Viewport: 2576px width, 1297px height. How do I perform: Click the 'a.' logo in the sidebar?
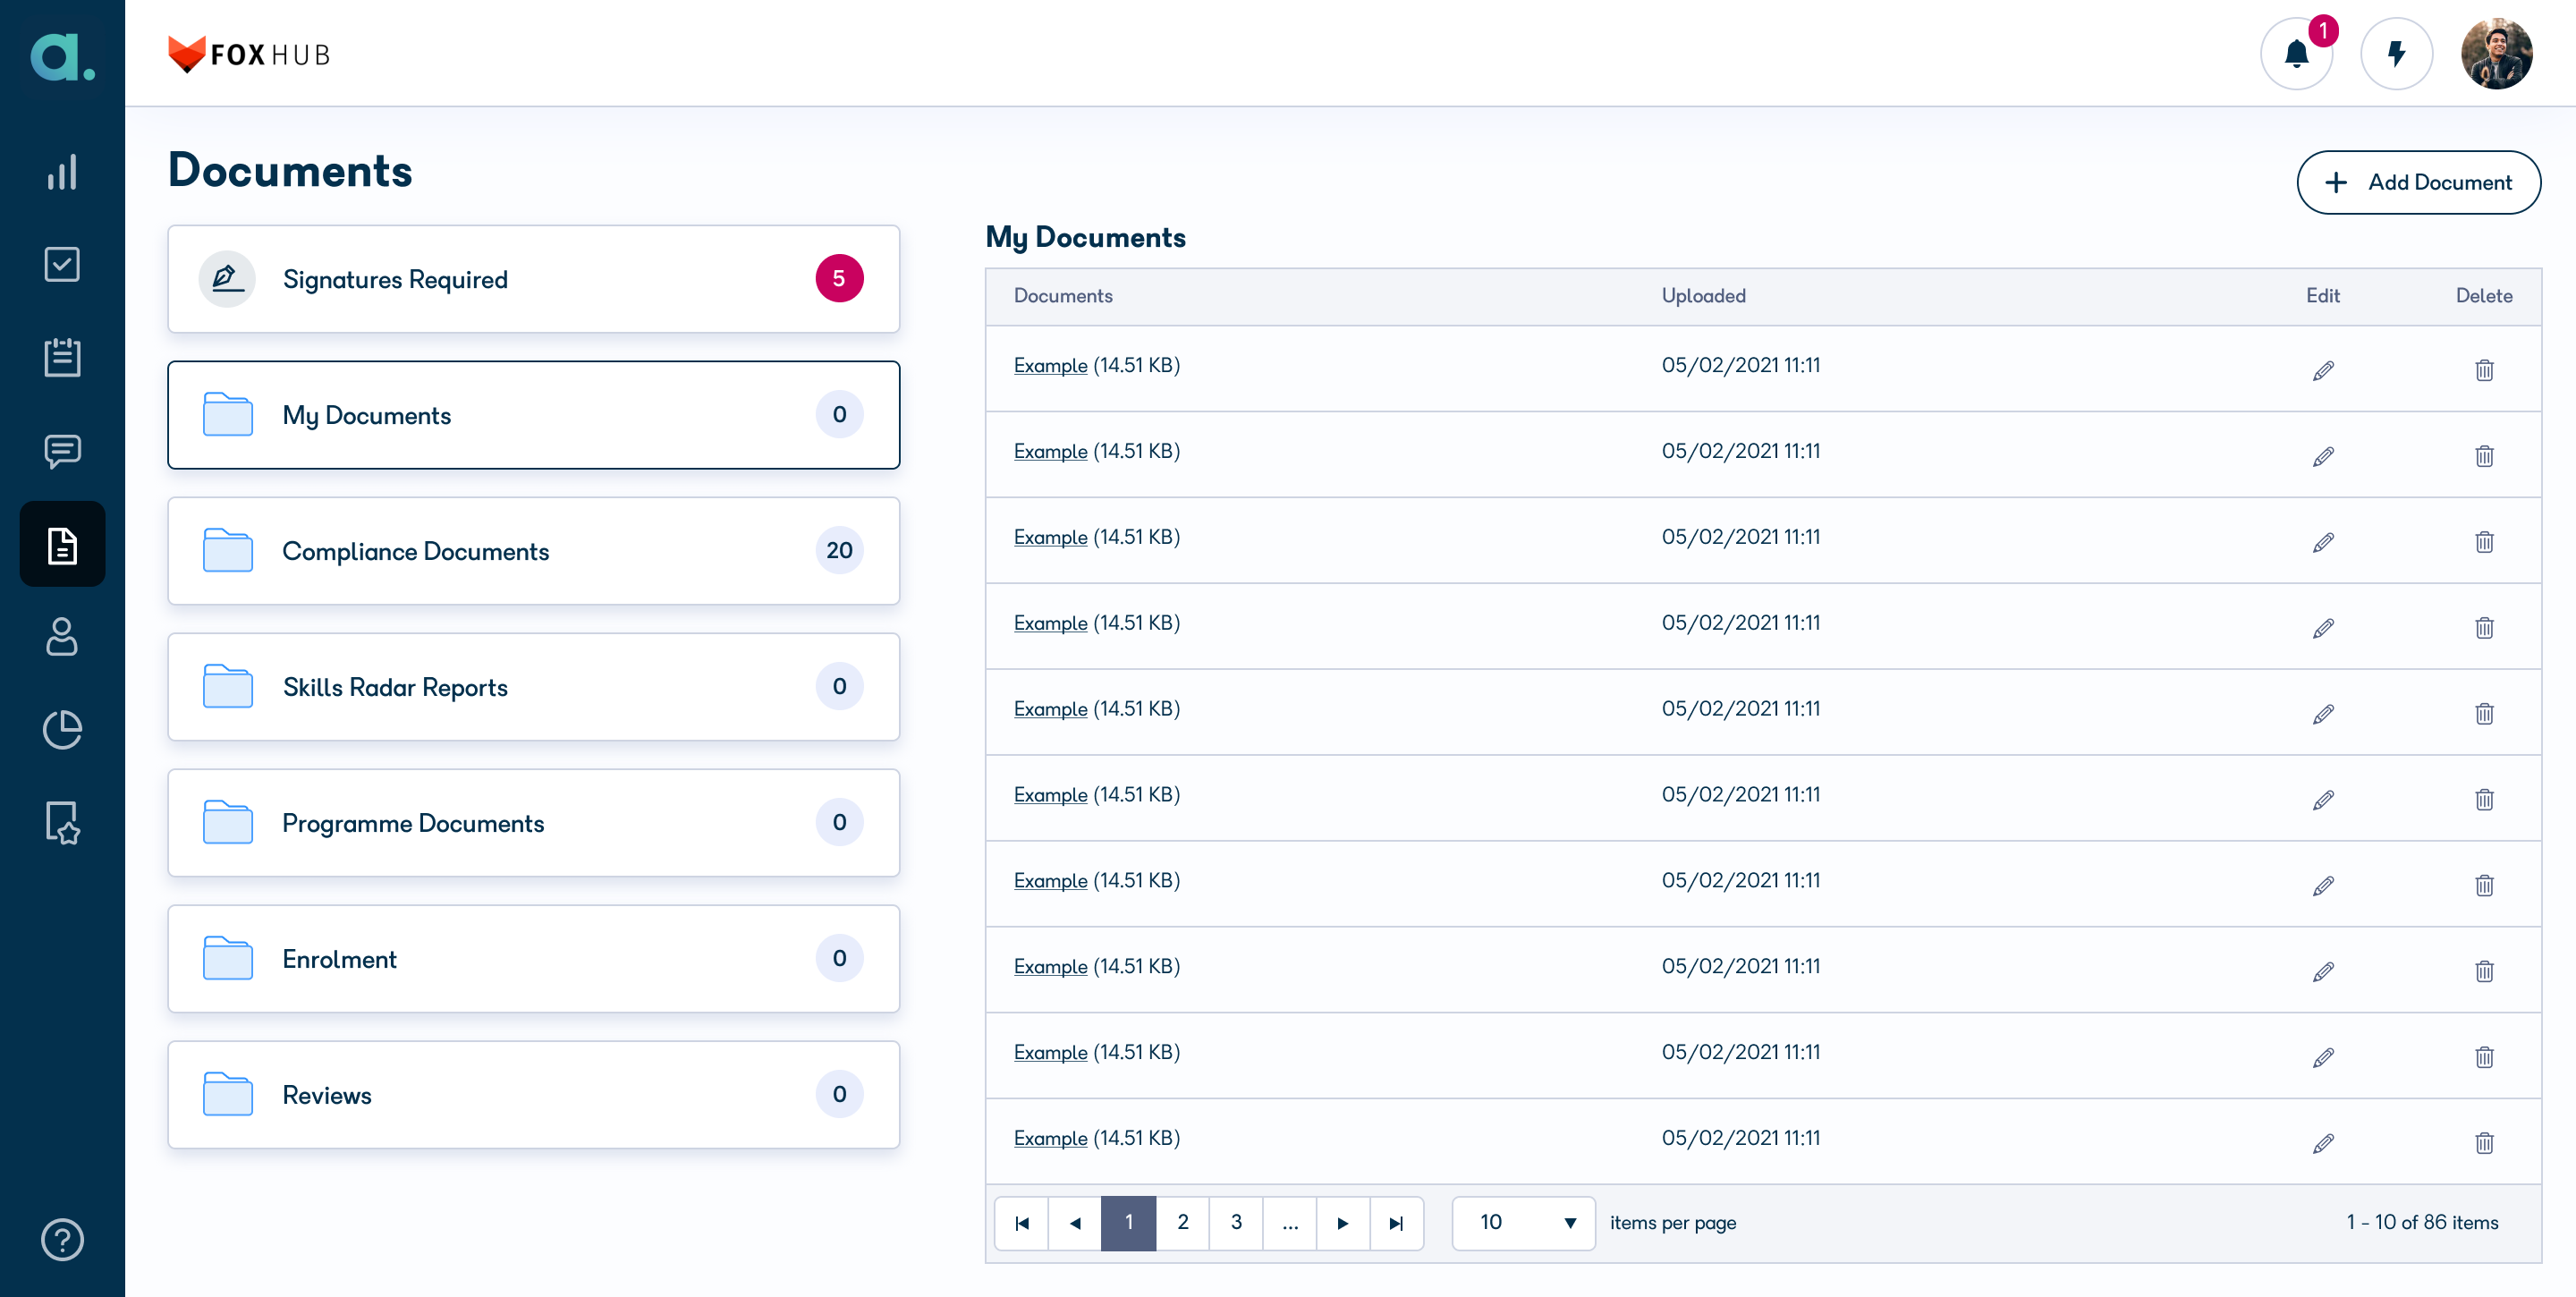(62, 56)
